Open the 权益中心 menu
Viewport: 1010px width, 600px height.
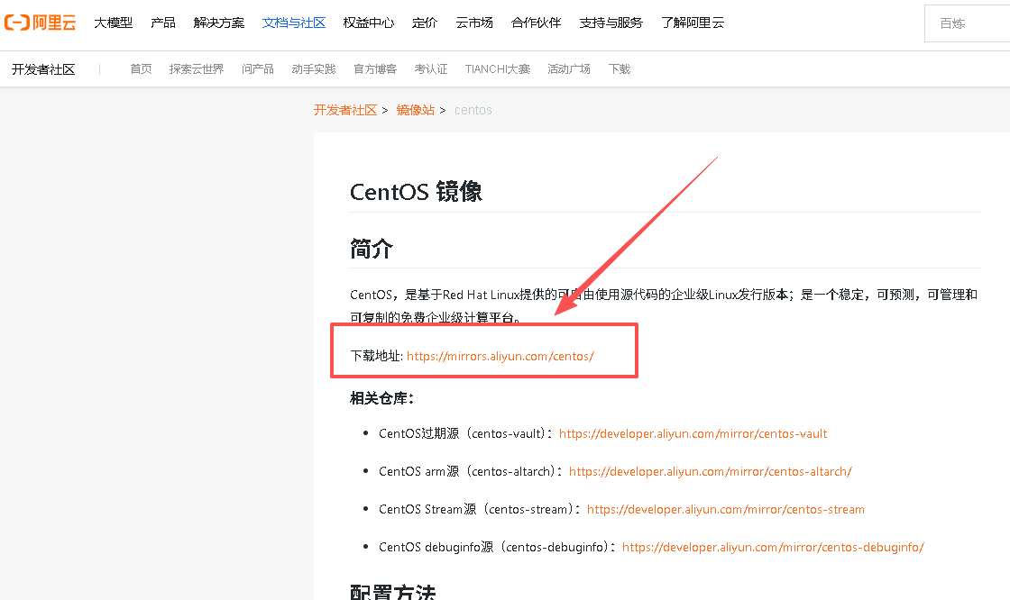click(x=369, y=23)
